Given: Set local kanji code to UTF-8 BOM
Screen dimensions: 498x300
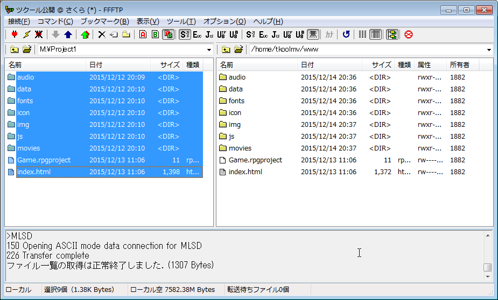Looking at the screenshot, I should click(x=300, y=34).
